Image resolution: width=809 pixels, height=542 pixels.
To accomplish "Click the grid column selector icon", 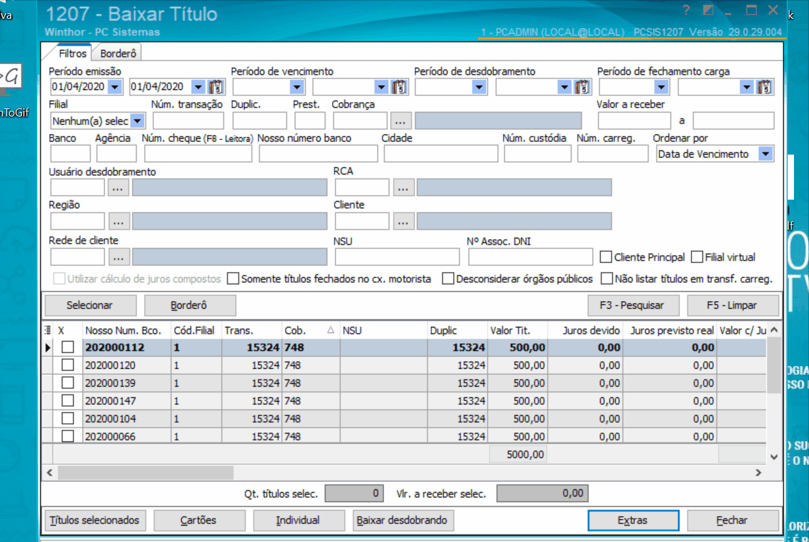I will [x=48, y=330].
